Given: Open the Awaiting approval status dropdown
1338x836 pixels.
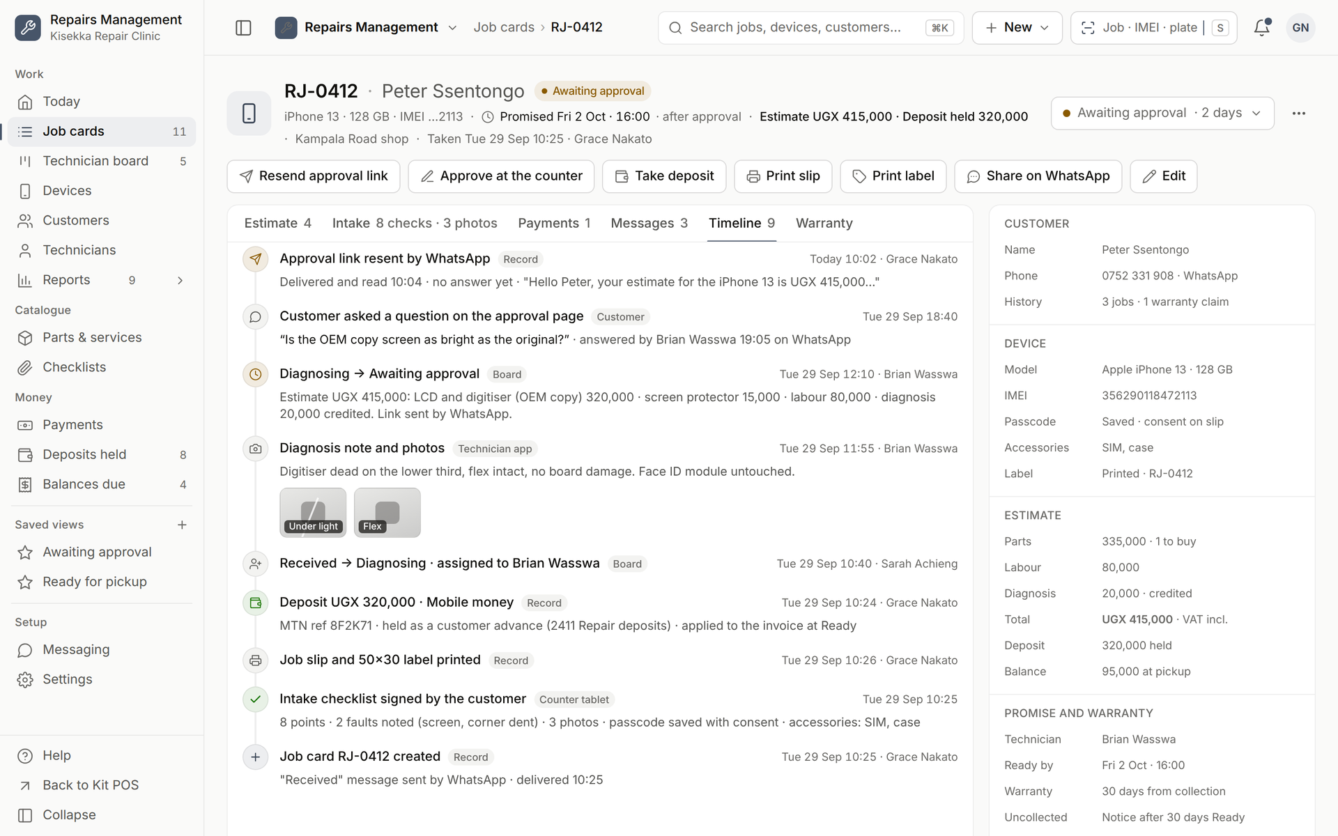Looking at the screenshot, I should [x=1162, y=113].
